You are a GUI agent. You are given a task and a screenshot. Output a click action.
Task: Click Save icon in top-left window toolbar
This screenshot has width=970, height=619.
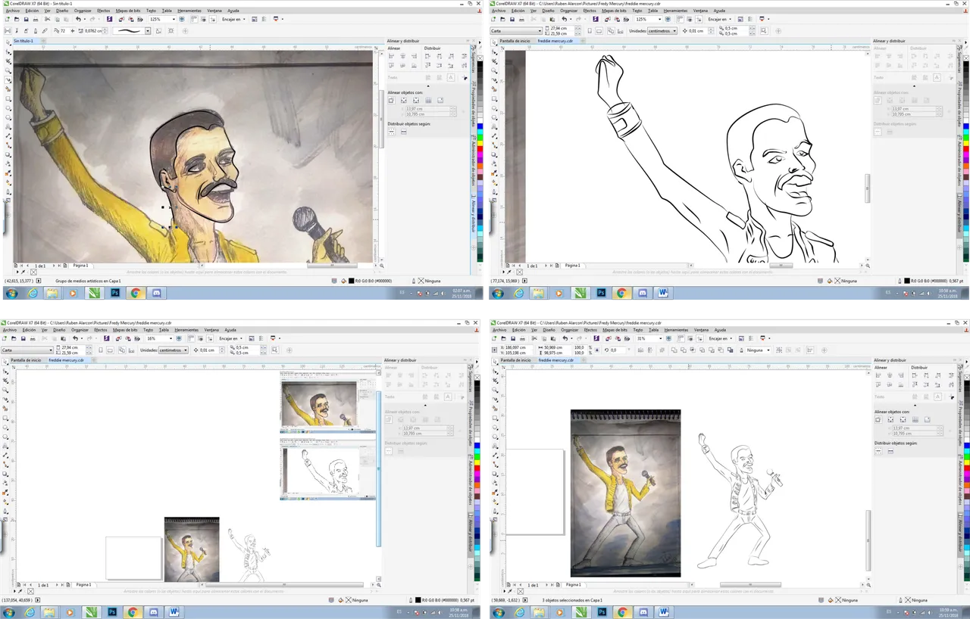tap(25, 19)
